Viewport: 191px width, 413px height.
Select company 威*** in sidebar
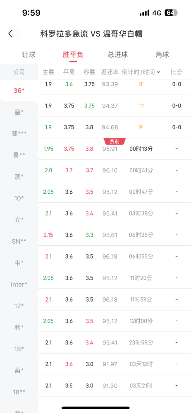(19, 134)
